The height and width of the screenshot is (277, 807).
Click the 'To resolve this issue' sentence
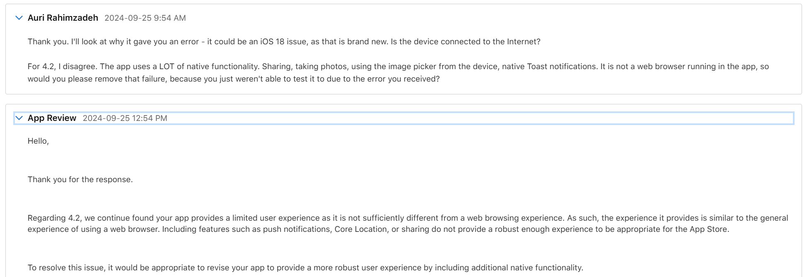pos(65,268)
